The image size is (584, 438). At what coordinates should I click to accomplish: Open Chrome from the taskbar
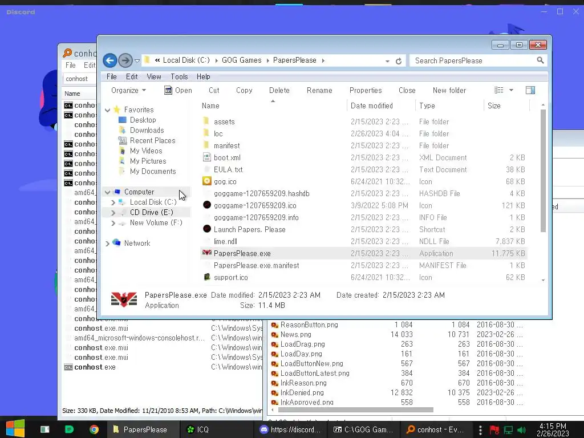[x=94, y=429]
